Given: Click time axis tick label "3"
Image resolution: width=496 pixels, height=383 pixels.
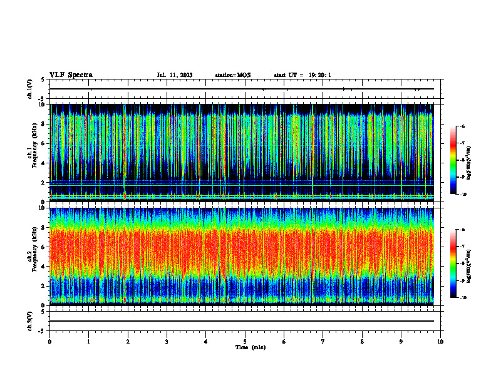Looking at the screenshot, I should pos(167,342).
